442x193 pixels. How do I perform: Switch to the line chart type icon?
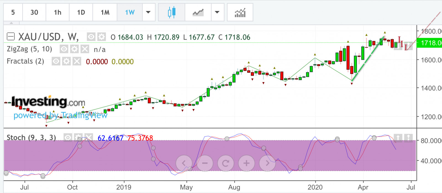tap(198, 12)
